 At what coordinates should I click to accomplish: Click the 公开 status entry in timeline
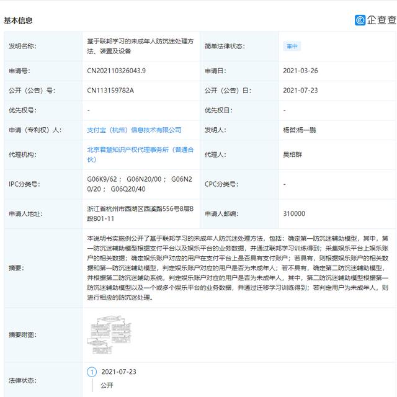[107, 385]
